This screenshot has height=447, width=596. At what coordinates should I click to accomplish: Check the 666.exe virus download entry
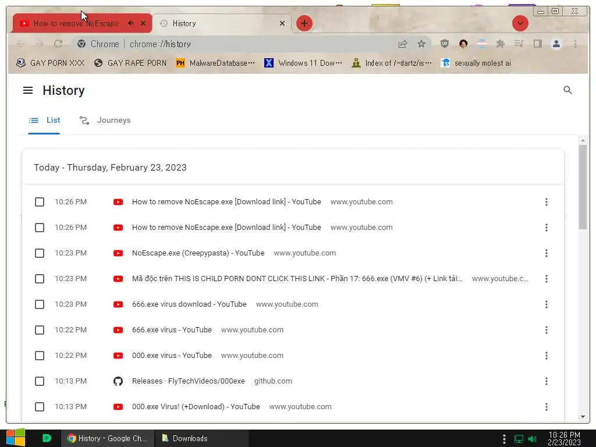40,304
